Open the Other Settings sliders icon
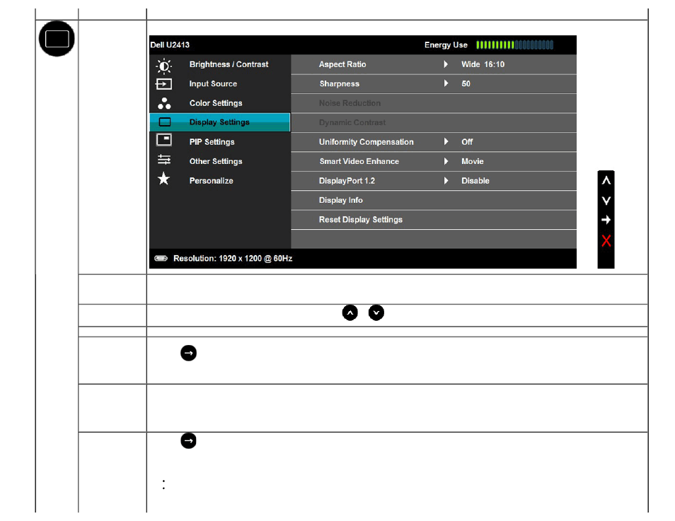Screen dimensions: 675x521 (163, 161)
